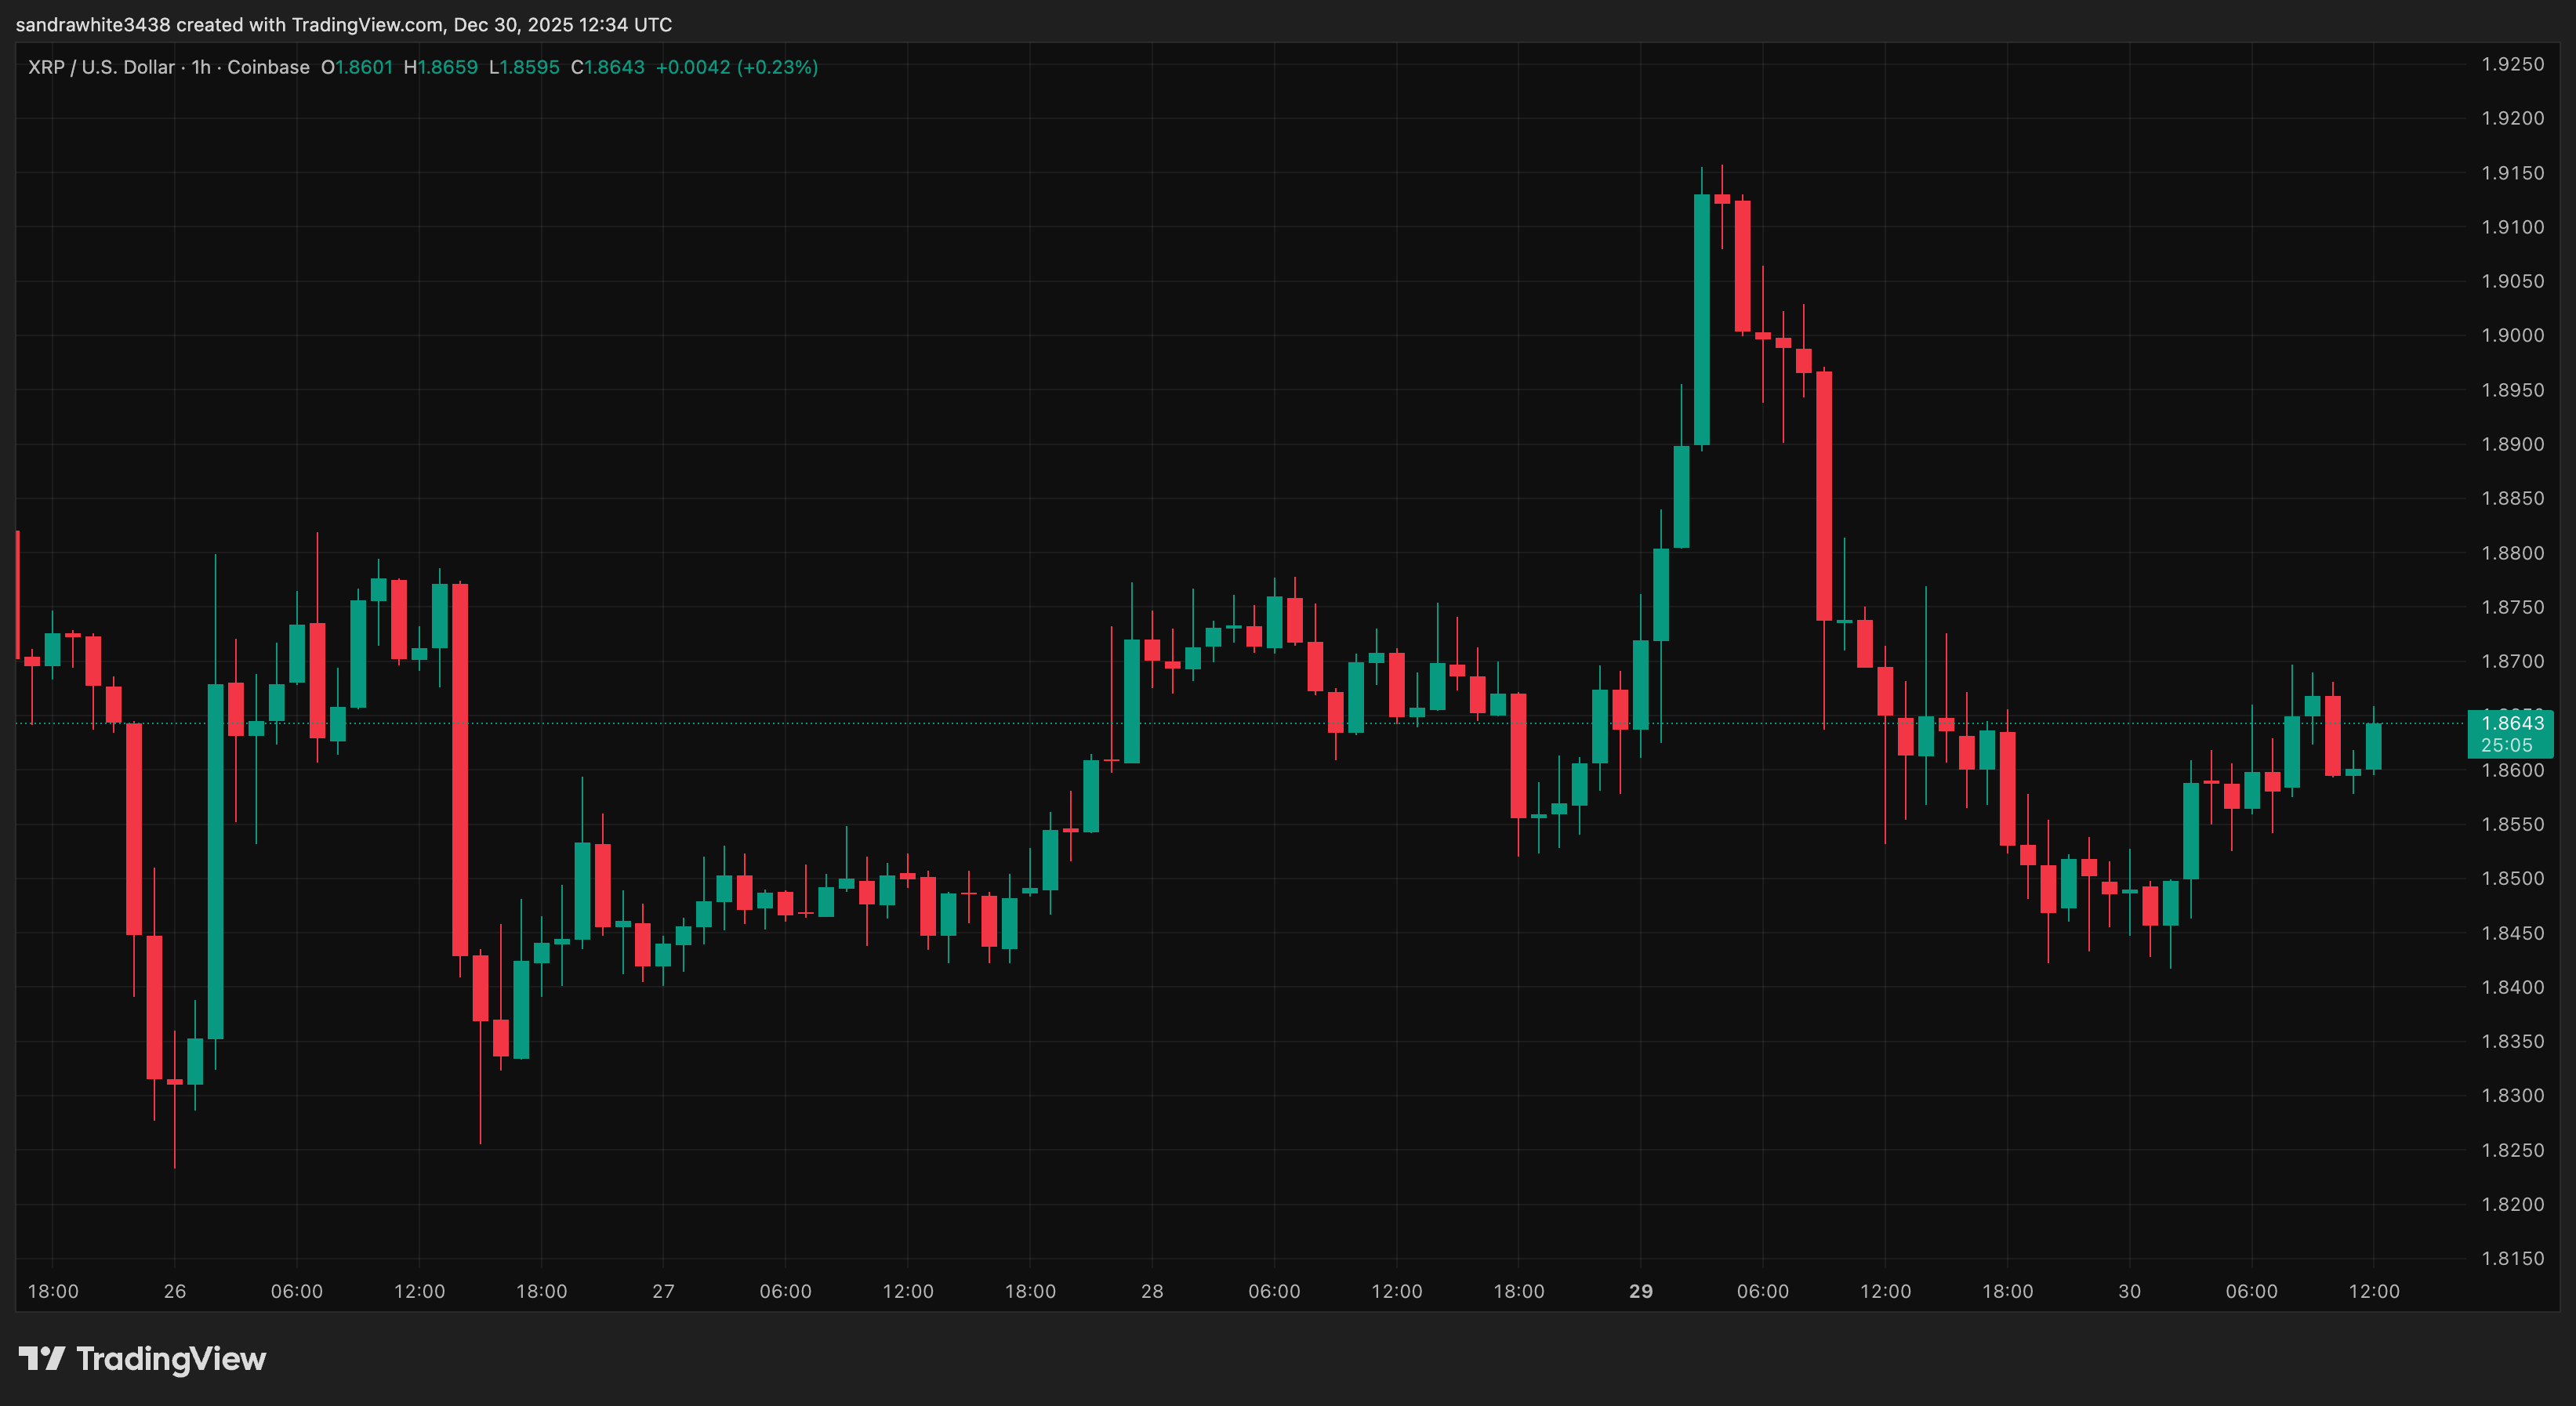Click the 29 date label on the time axis
This screenshot has height=1406, width=2576.
1640,1291
